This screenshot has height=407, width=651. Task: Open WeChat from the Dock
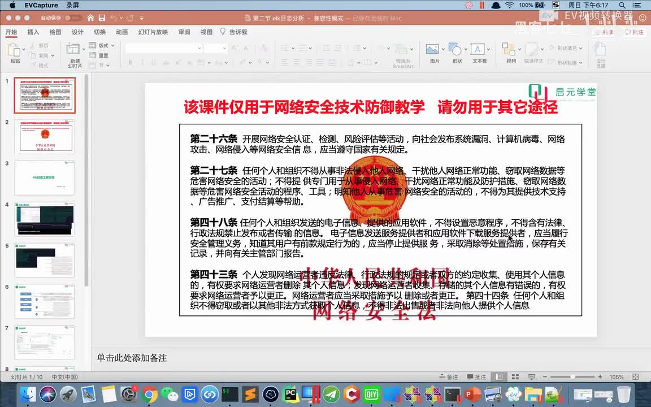(170, 394)
